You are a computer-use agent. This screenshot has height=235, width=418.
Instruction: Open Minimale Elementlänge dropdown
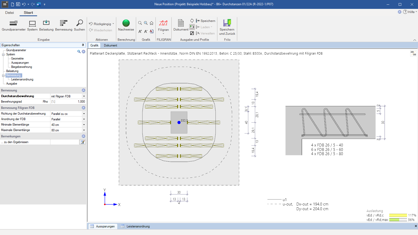point(84,125)
